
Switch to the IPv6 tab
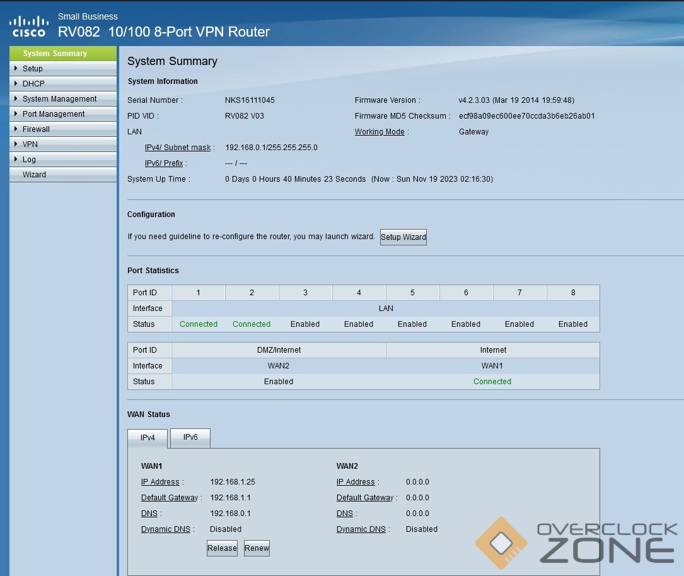coord(190,437)
